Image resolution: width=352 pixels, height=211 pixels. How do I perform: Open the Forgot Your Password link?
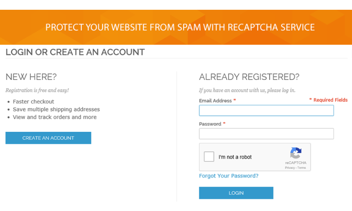pos(229,176)
